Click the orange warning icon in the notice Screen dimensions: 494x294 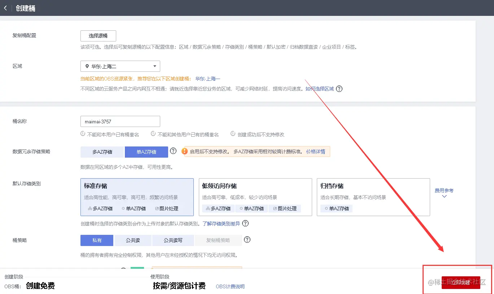pyautogui.click(x=185, y=152)
